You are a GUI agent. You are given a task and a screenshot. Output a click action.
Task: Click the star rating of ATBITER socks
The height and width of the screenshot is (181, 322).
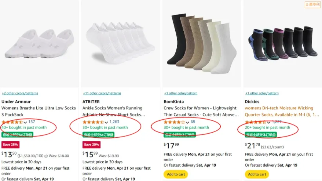coord(93,122)
